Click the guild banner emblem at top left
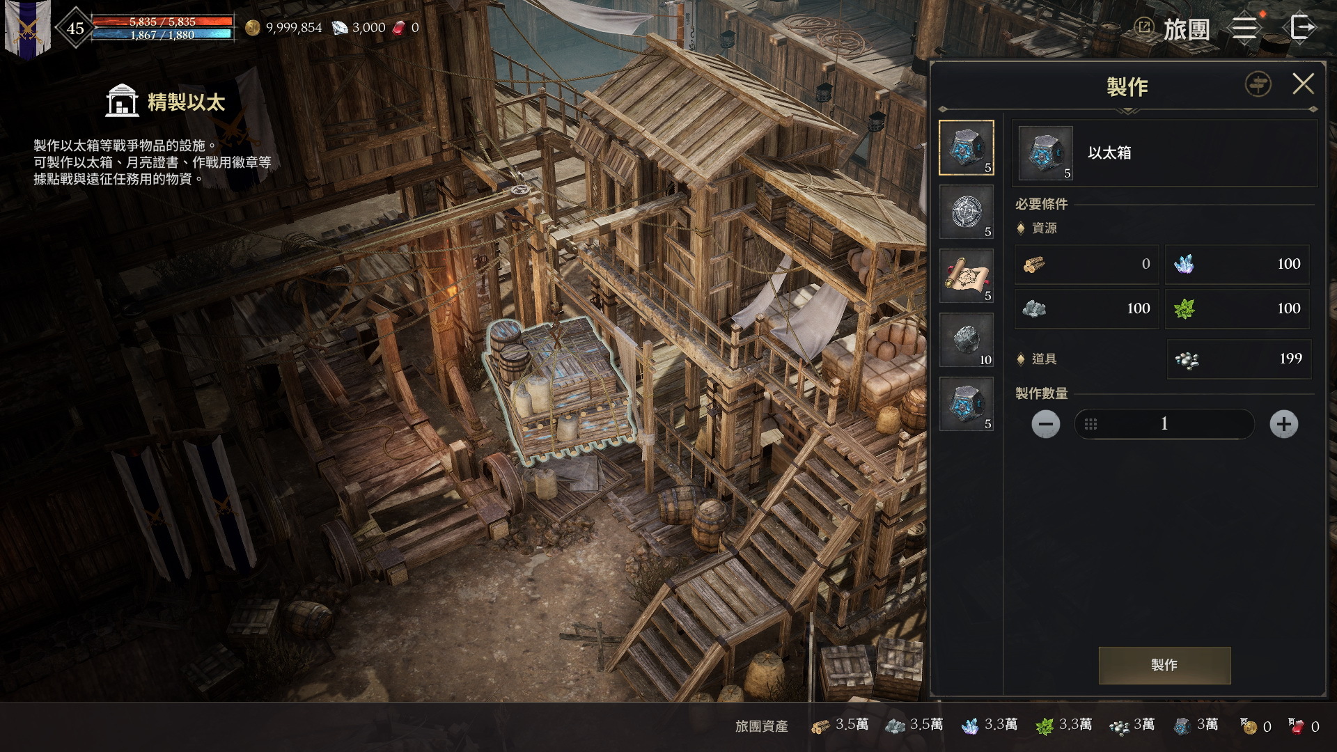Screen dimensions: 1337x752 coord(28,28)
